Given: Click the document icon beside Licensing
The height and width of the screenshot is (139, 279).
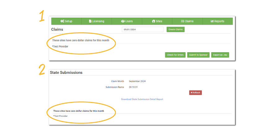Looking at the screenshot, I should (x=90, y=21).
